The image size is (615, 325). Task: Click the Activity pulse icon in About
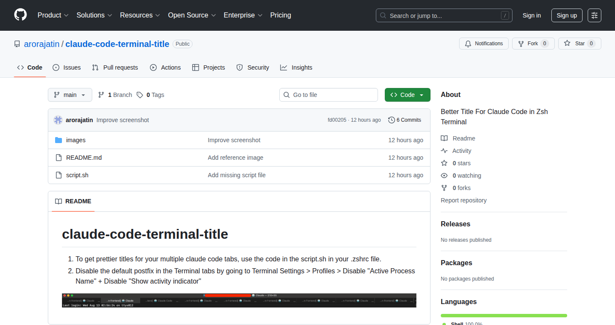pyautogui.click(x=444, y=151)
